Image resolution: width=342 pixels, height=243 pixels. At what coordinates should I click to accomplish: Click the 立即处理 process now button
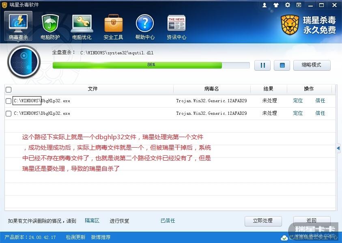(263, 221)
